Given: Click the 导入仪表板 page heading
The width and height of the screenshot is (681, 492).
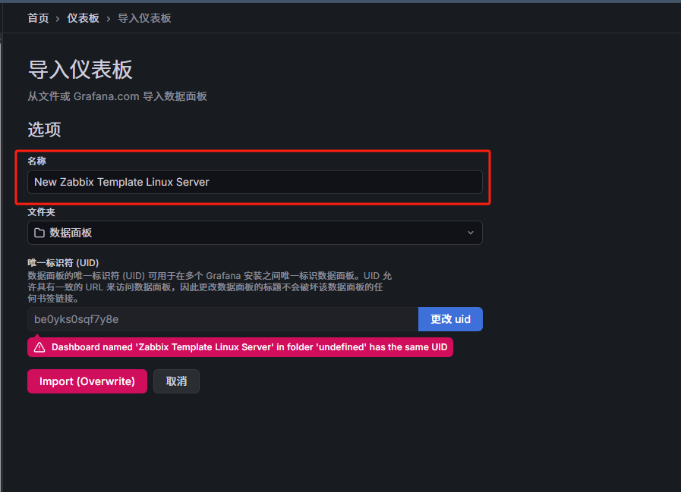Looking at the screenshot, I should click(x=80, y=70).
